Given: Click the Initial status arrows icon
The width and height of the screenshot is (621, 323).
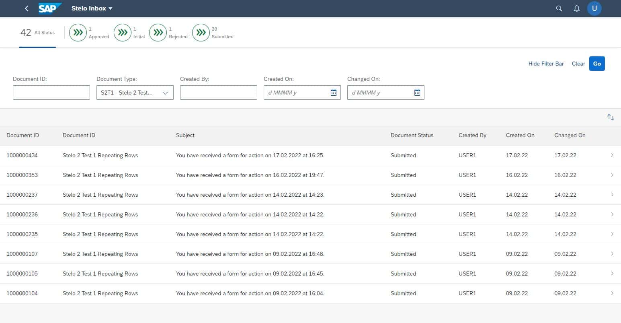Looking at the screenshot, I should pos(123,33).
